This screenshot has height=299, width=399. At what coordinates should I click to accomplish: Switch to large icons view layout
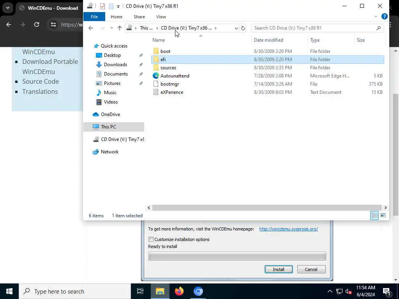tap(383, 215)
